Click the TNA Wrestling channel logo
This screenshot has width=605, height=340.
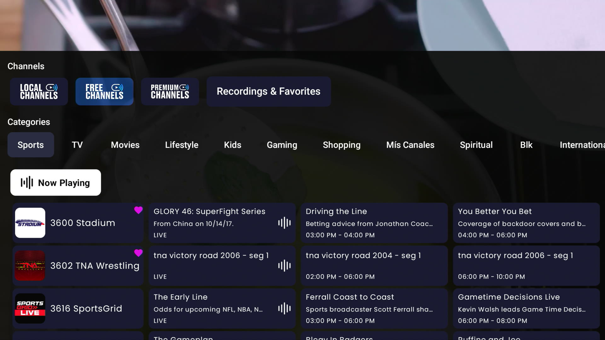tap(30, 266)
